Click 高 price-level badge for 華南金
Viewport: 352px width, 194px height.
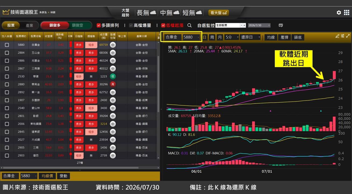(113, 84)
